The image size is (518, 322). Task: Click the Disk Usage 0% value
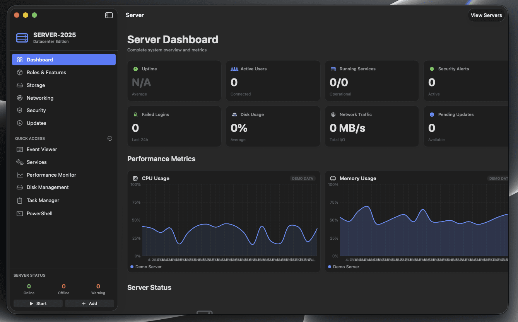[239, 128]
